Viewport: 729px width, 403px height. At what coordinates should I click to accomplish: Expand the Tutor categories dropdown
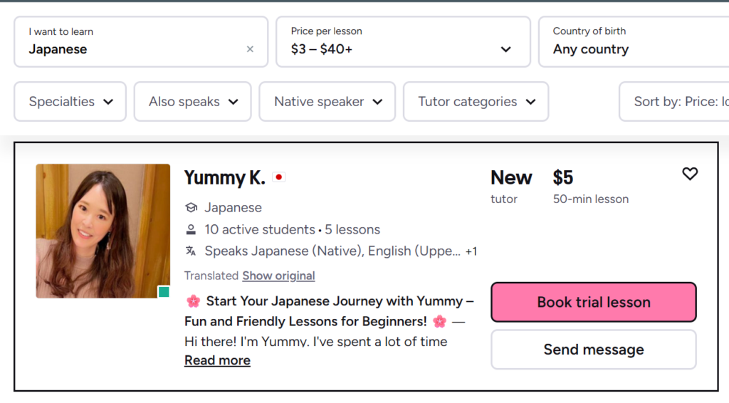476,102
